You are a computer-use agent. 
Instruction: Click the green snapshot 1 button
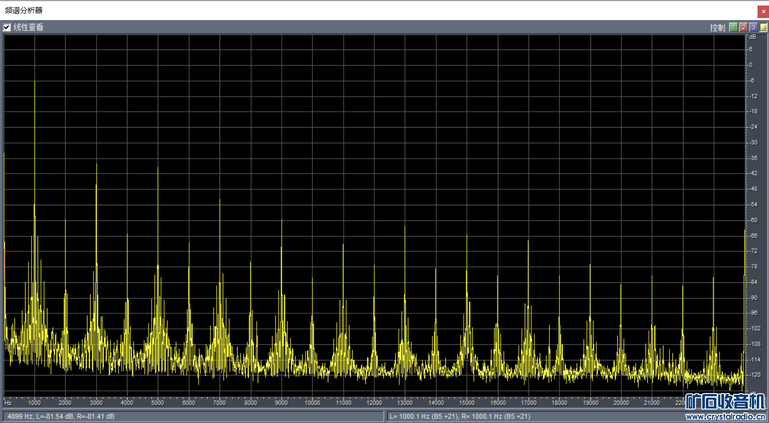pos(733,28)
